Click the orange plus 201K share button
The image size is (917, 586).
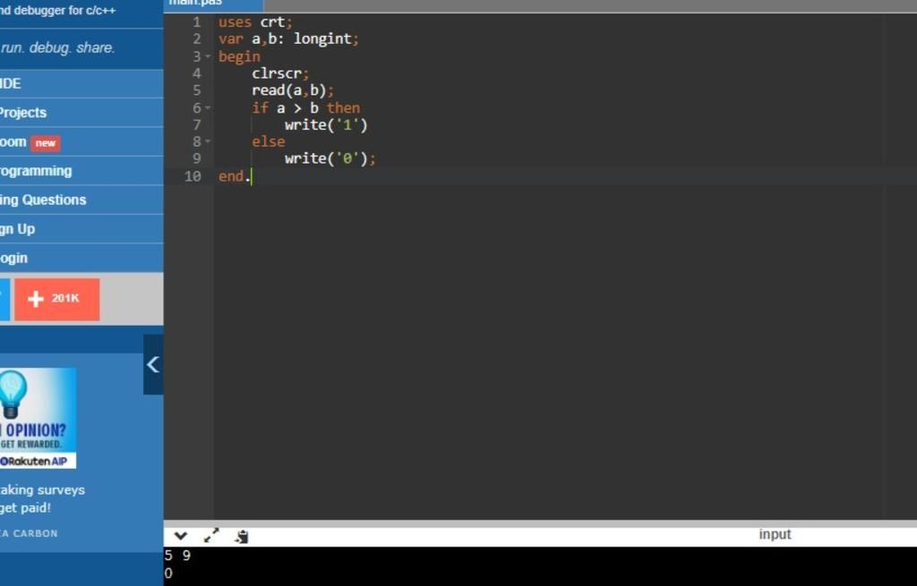(x=56, y=299)
